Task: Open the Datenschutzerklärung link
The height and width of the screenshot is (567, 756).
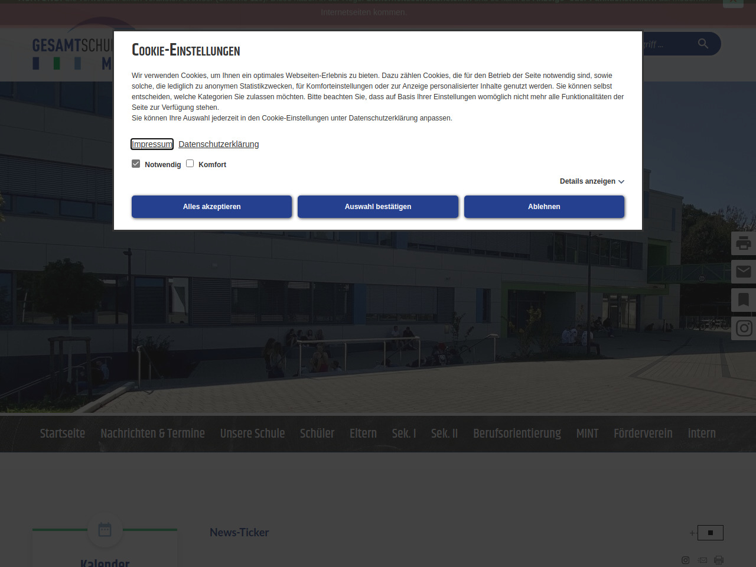Action: [219, 144]
